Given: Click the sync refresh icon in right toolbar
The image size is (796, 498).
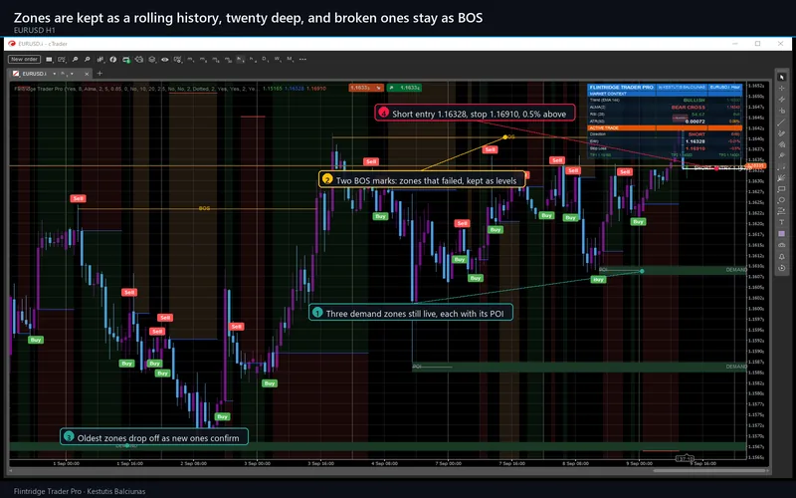Looking at the screenshot, I should (x=782, y=268).
